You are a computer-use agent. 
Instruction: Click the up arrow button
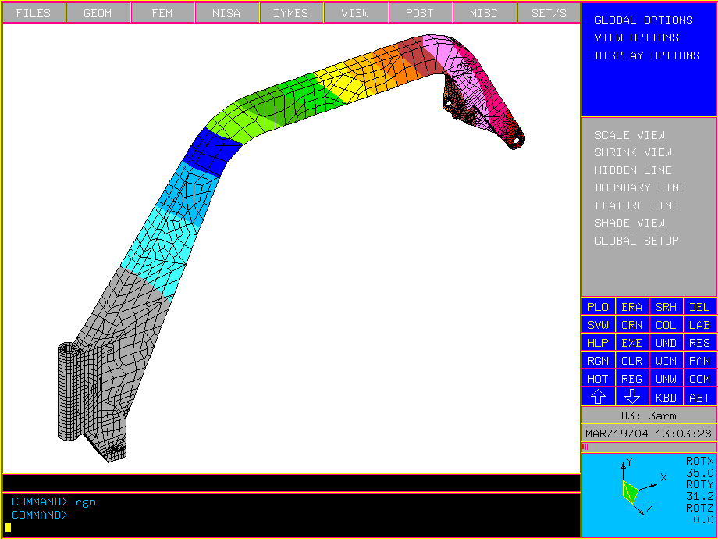tap(598, 397)
